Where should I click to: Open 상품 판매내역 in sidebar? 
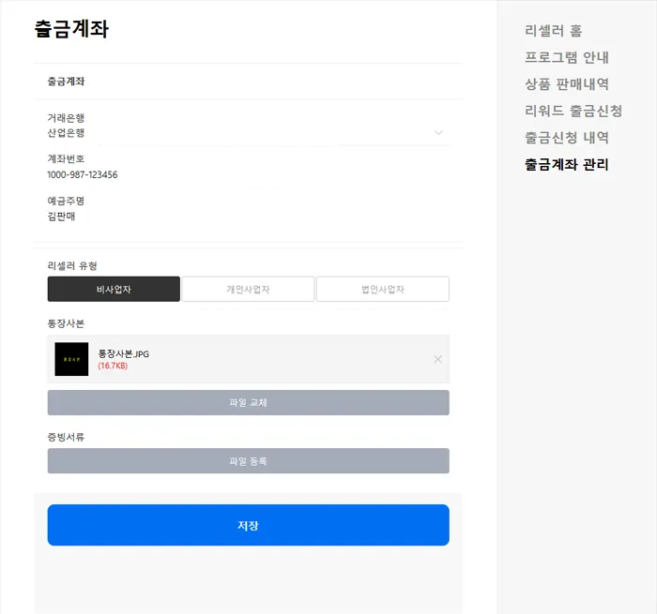click(x=567, y=84)
